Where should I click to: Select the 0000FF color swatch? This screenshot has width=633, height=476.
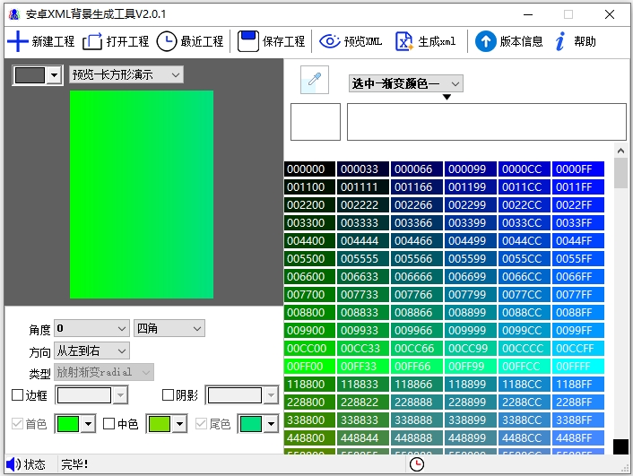(x=578, y=169)
